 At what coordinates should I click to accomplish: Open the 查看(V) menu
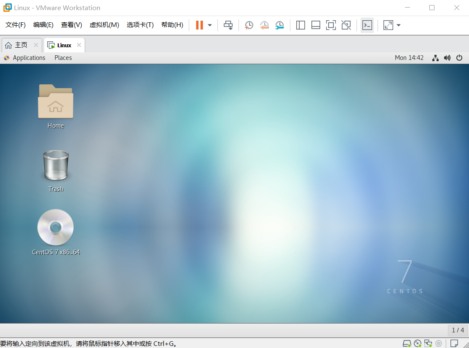click(x=72, y=25)
